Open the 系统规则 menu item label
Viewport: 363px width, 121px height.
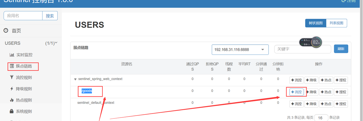24,111
